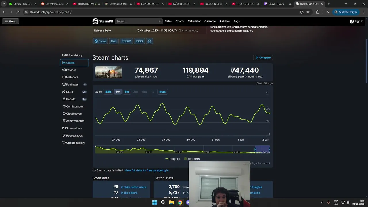Switch to the Tourva - Twitch browser tab
Image resolution: width=368 pixels, height=207 pixels.
point(277,4)
